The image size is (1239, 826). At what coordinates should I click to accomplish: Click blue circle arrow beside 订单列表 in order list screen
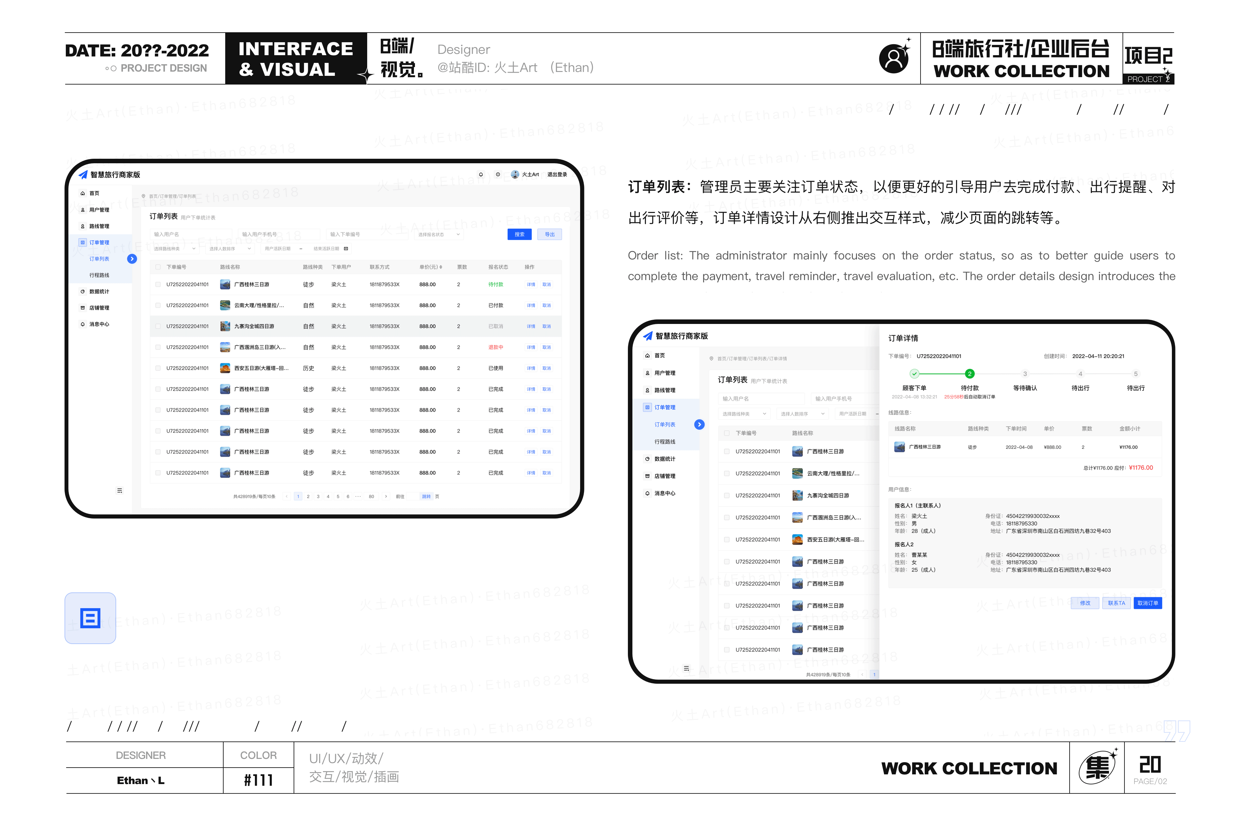pos(132,259)
